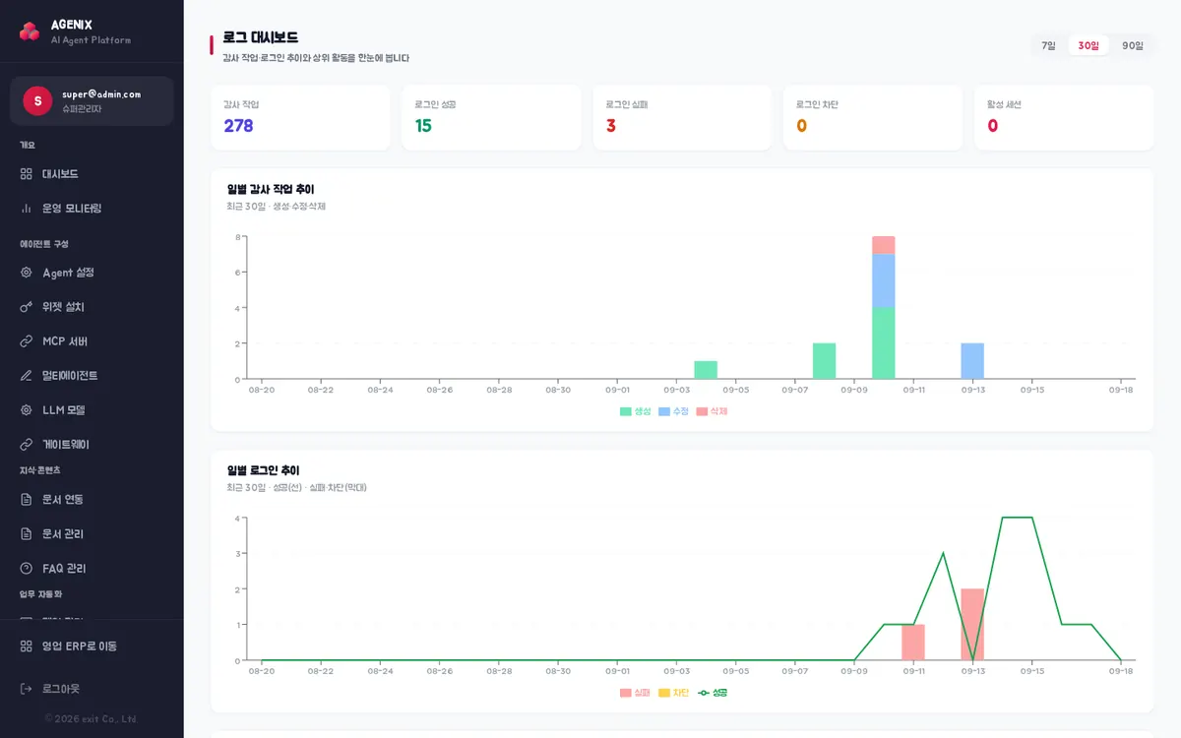This screenshot has width=1181, height=738.
Task: Click the green 09-04 bar in audit chart
Action: click(x=706, y=370)
